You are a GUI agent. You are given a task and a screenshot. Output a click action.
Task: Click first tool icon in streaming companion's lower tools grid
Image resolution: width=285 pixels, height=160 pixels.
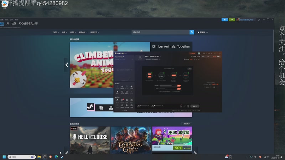tap(118, 100)
